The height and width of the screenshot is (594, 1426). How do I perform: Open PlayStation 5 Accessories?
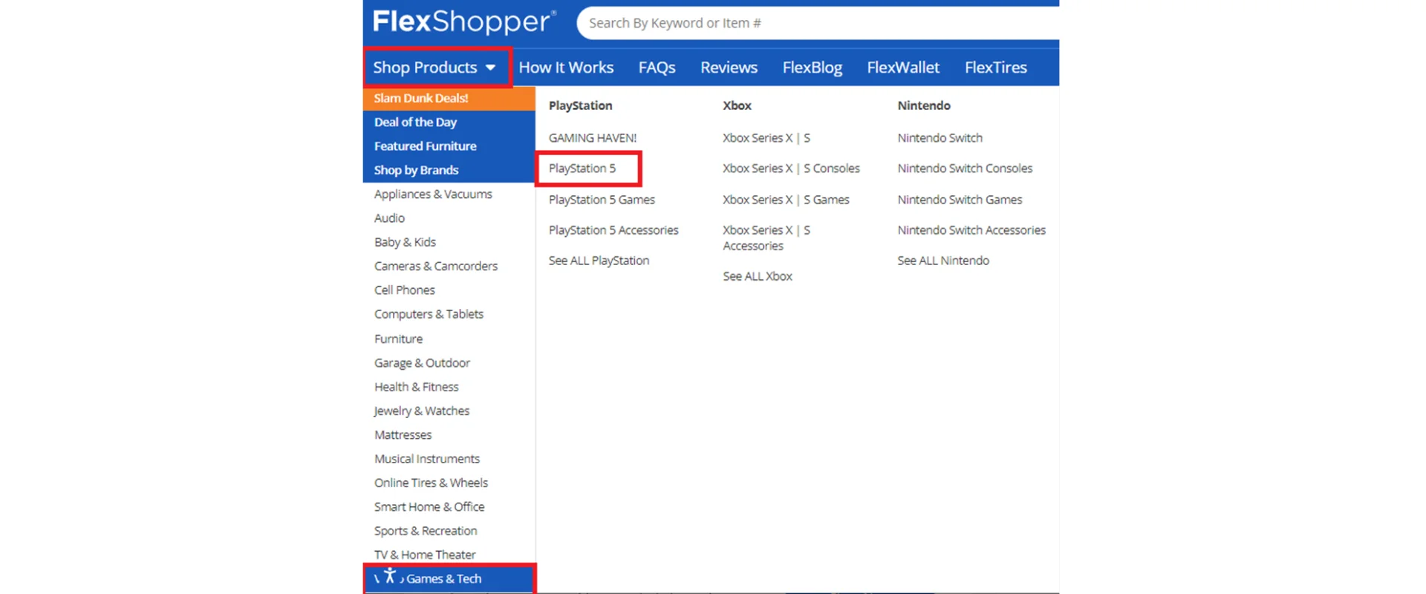click(613, 230)
